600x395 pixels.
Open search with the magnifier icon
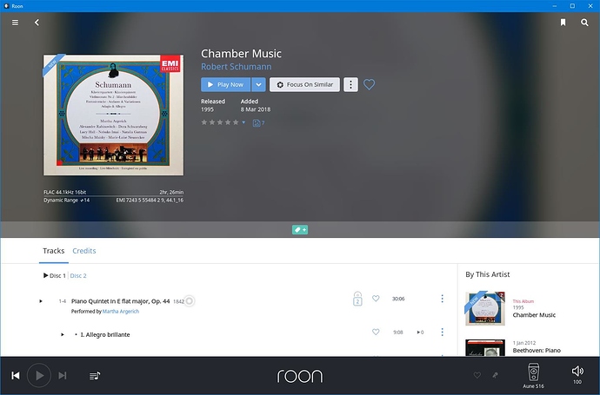[584, 23]
